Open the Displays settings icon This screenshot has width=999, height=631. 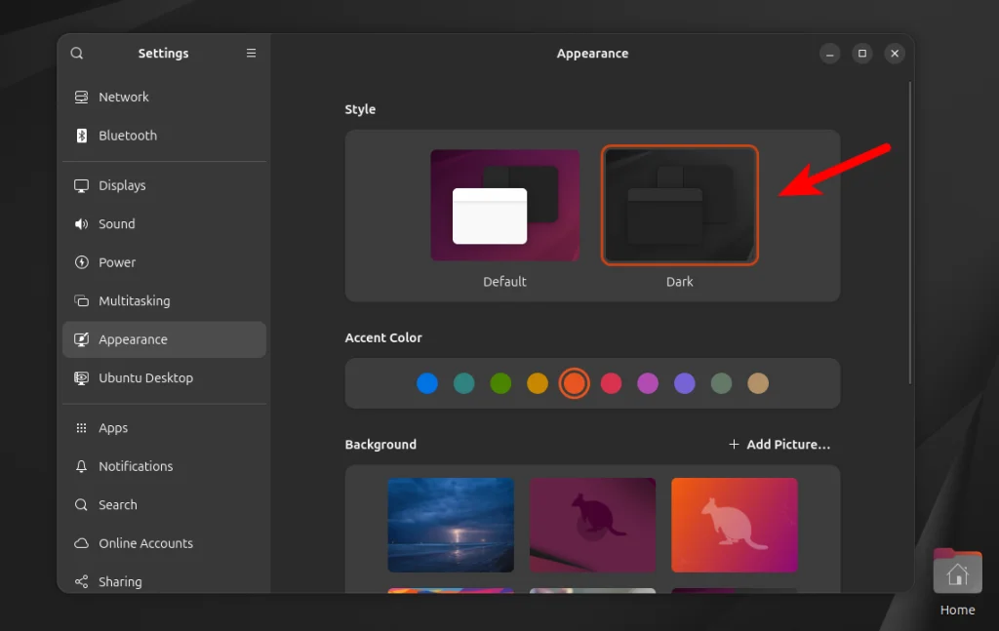pos(80,185)
